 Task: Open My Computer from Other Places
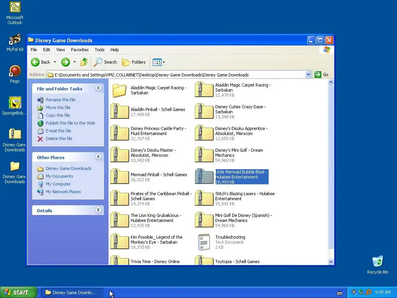pyautogui.click(x=58, y=184)
